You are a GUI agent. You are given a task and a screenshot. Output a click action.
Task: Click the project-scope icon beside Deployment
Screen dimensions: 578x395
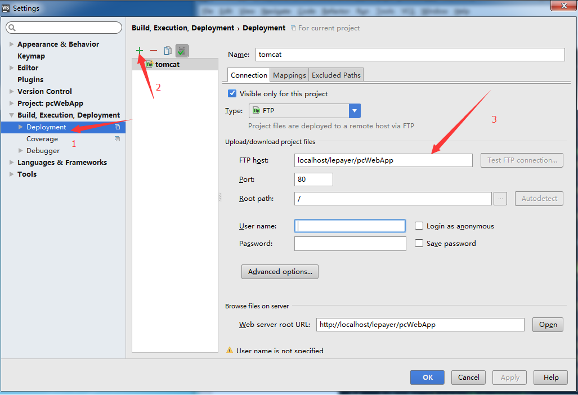pyautogui.click(x=117, y=127)
